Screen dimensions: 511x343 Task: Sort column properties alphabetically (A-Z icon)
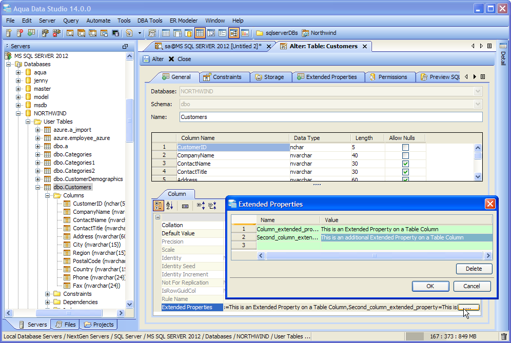170,206
